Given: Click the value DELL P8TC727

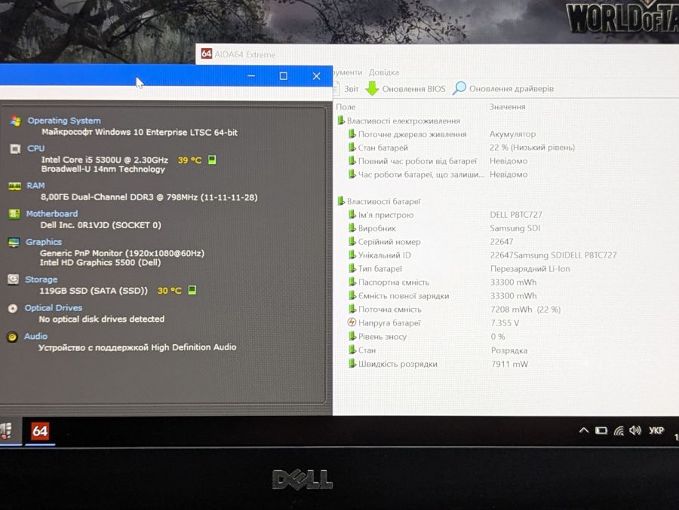Looking at the screenshot, I should pyautogui.click(x=516, y=215).
